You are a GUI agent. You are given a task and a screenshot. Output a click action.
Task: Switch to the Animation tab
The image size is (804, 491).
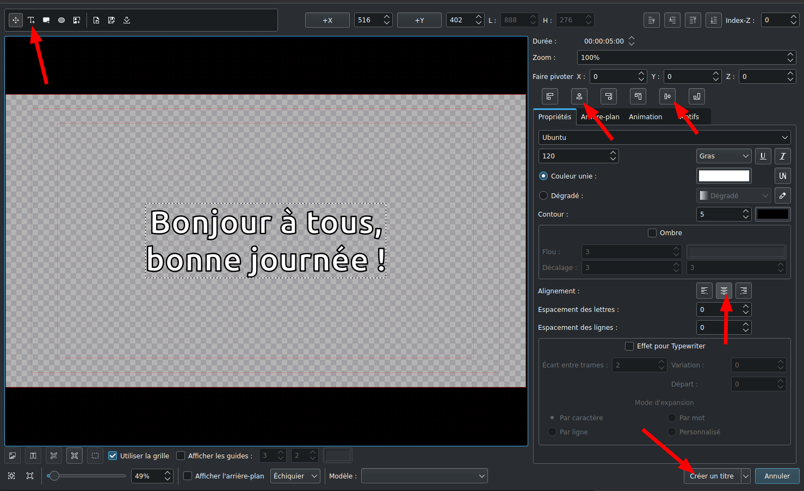click(646, 117)
